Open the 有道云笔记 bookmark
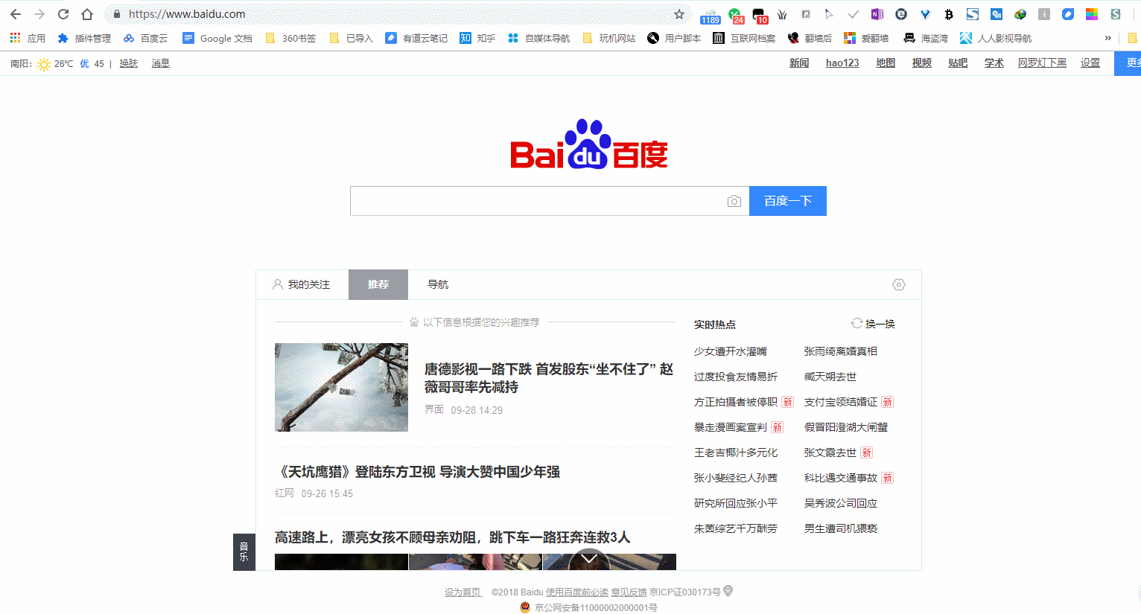Viewport: 1141px width, 614px height. tap(416, 38)
